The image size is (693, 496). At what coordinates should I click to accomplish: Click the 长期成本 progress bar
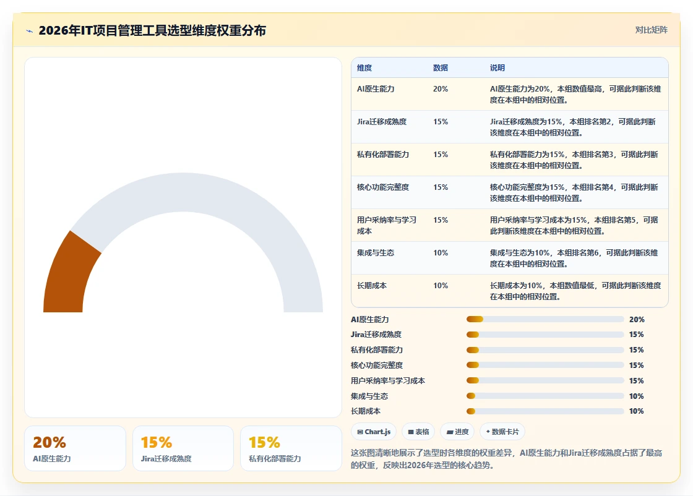click(x=545, y=411)
